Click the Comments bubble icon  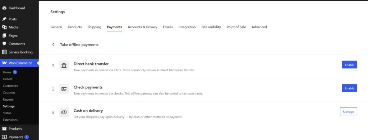point(4,44)
